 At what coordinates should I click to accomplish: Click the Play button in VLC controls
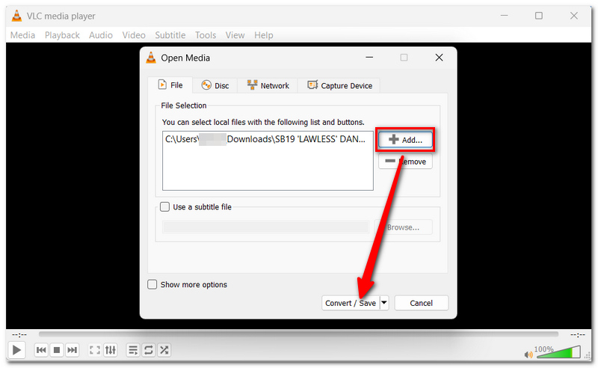tap(16, 350)
